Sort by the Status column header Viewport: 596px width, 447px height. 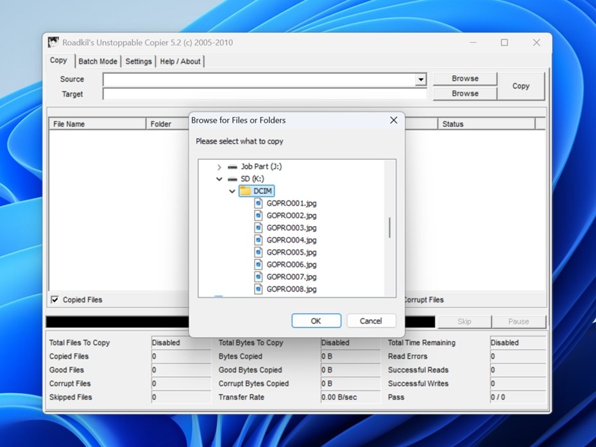click(x=486, y=124)
